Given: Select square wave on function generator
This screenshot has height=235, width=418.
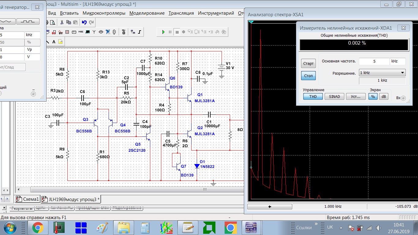Looking at the screenshot, I should [x=28, y=21].
